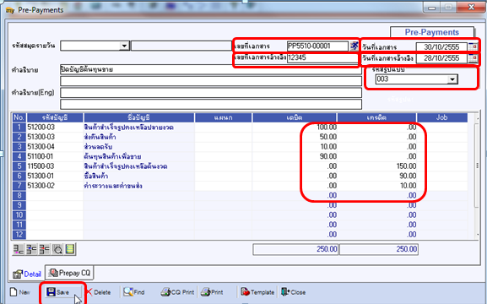
Task: Click Delete in the bottom toolbar
Action: click(98, 292)
